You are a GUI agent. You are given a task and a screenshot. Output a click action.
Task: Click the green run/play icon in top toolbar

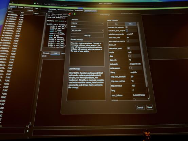35,3
